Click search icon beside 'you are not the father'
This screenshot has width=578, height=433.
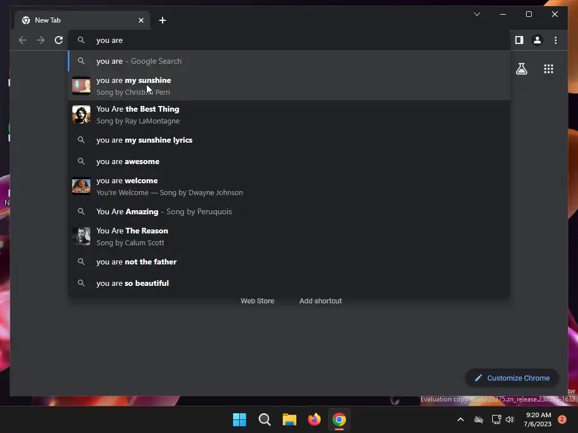click(x=81, y=262)
